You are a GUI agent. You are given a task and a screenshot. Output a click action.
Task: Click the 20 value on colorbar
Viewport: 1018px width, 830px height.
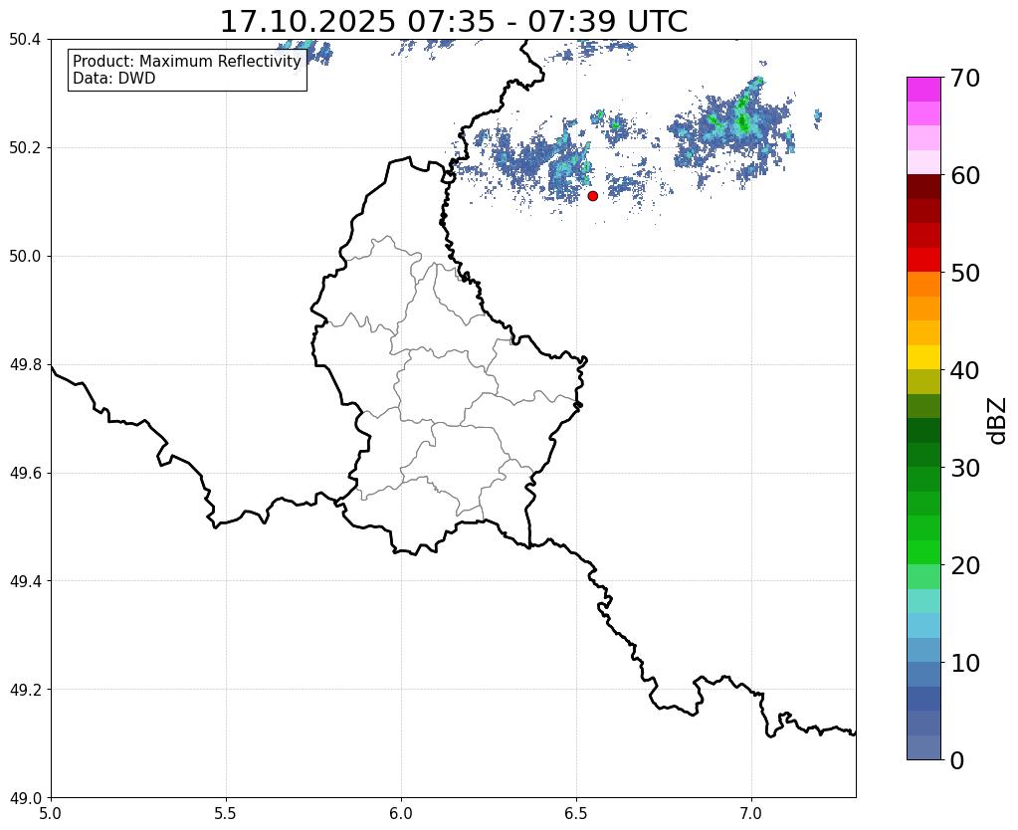pyautogui.click(x=965, y=565)
